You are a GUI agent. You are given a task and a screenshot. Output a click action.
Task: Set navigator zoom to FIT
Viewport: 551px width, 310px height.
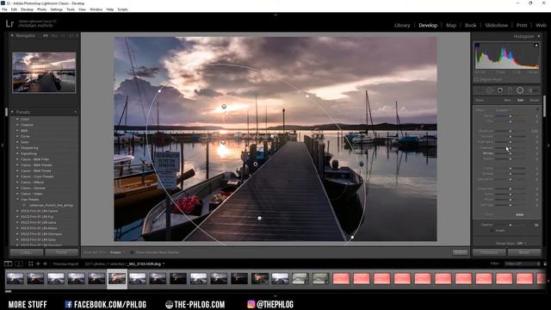[x=46, y=36]
